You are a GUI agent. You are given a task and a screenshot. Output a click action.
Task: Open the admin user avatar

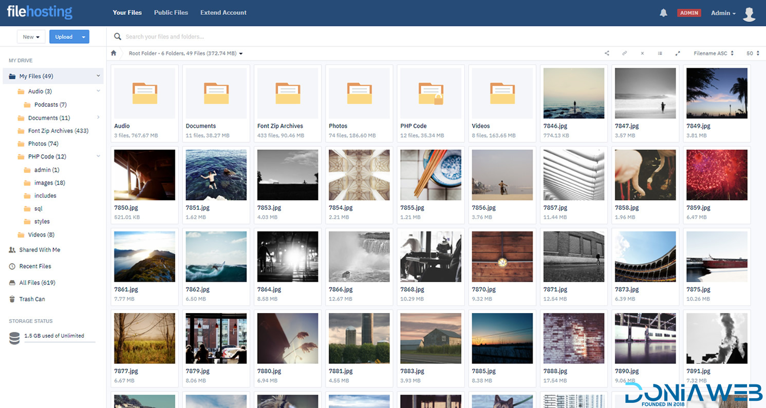749,13
